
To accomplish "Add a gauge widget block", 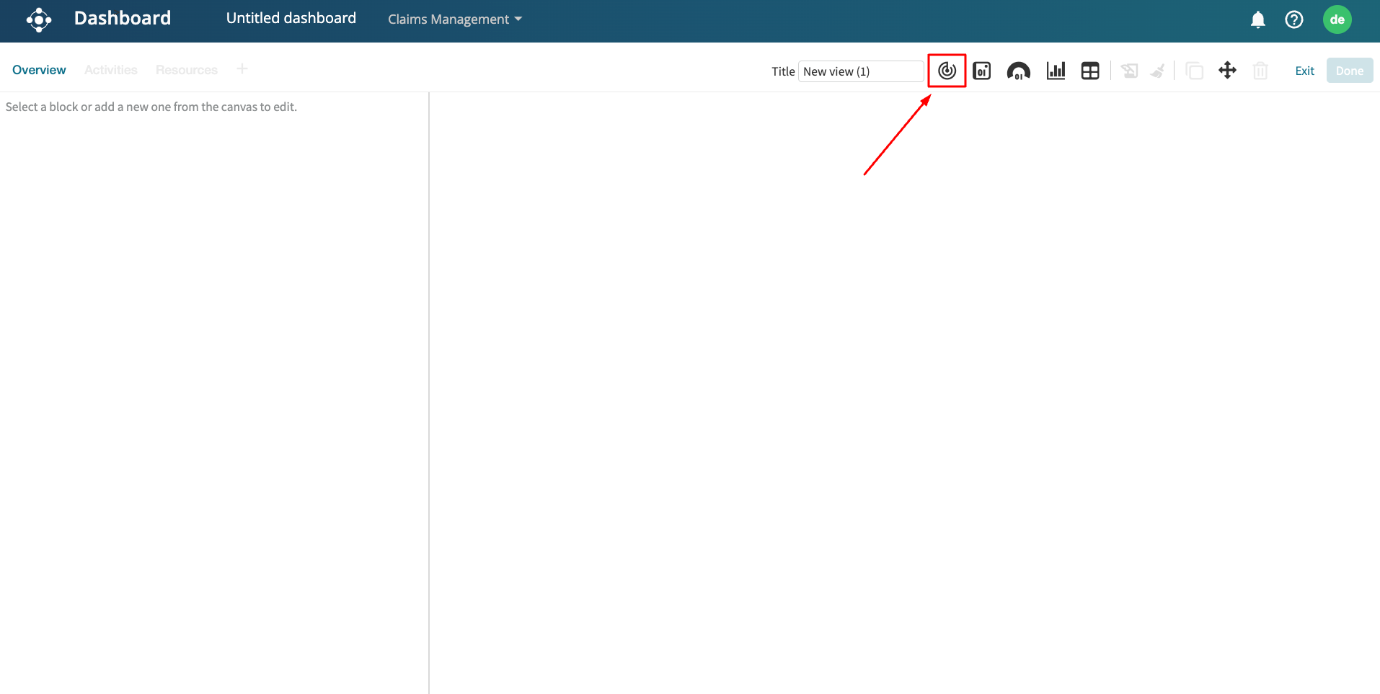I will pyautogui.click(x=1018, y=71).
